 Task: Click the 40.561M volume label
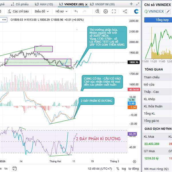[134, 89]
